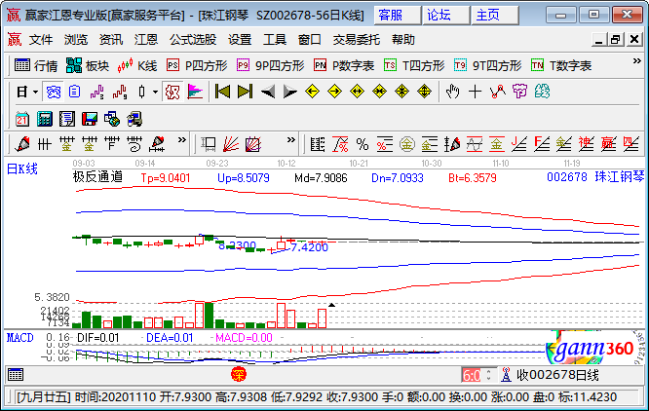This screenshot has height=411, width=649.
Task: Click the status bar grid table icon
Action: (x=16, y=375)
